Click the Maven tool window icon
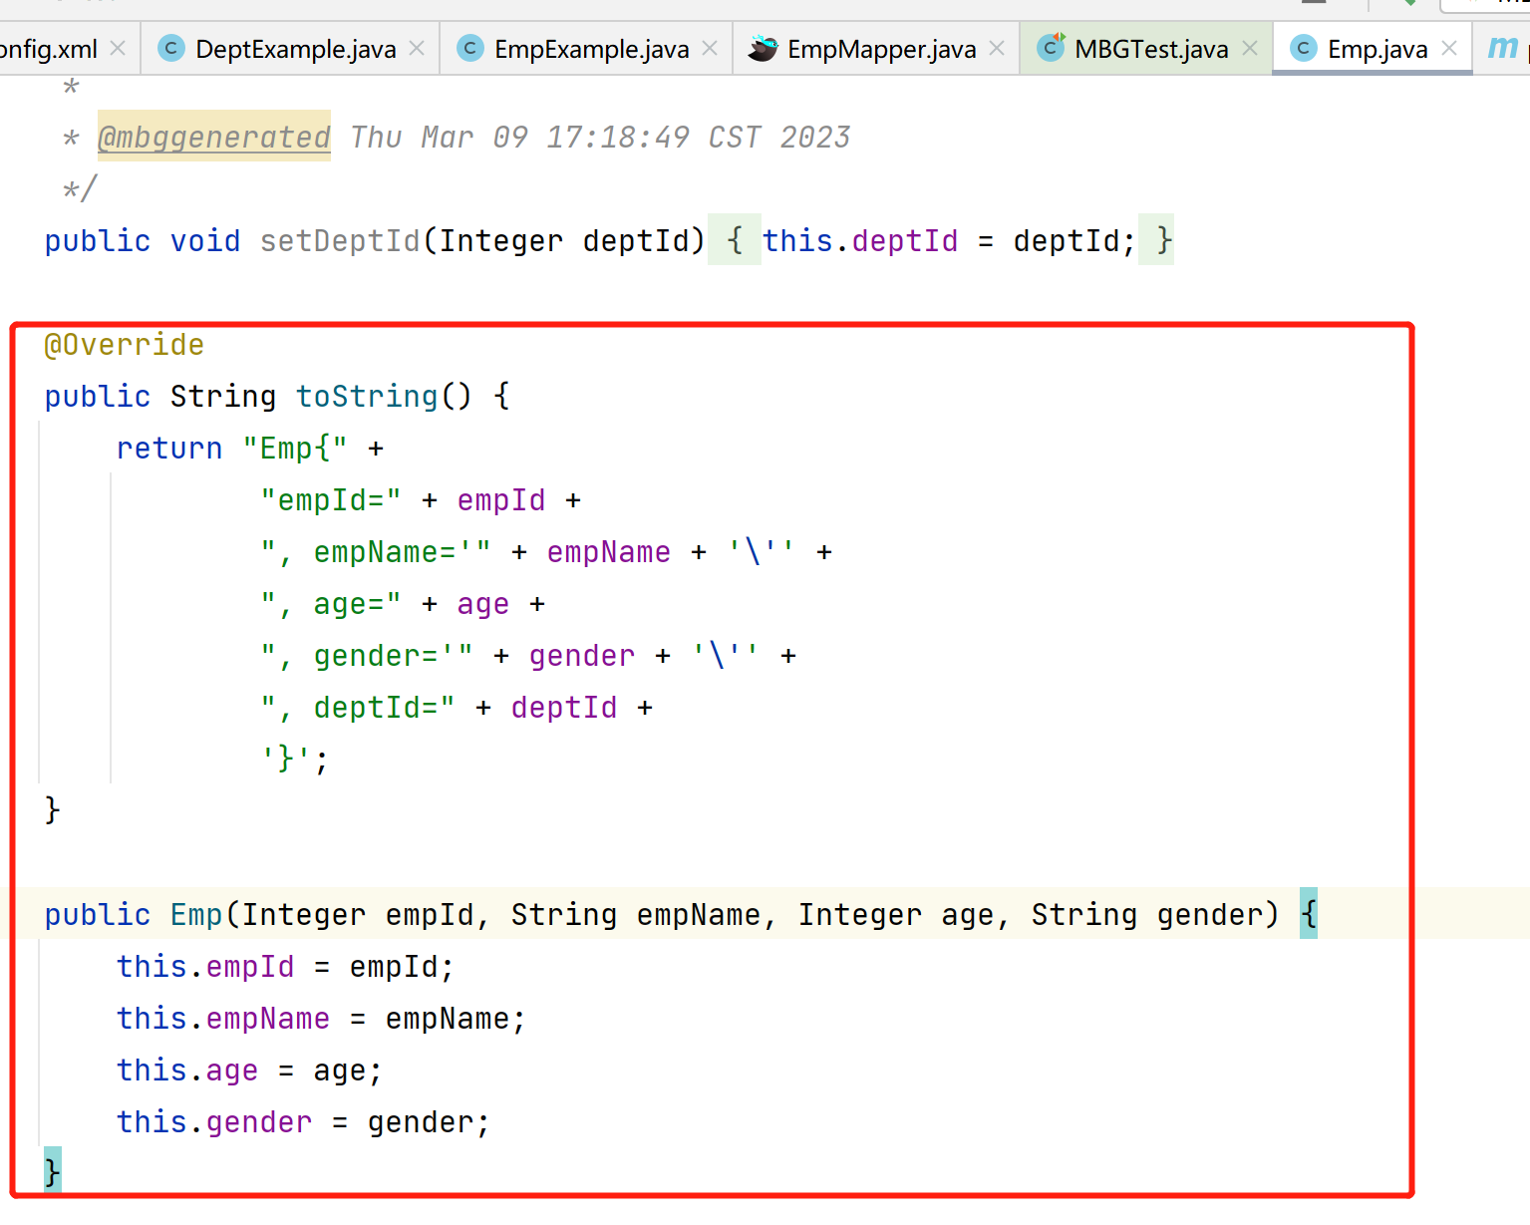Image resolution: width=1530 pixels, height=1225 pixels. pos(1502,48)
